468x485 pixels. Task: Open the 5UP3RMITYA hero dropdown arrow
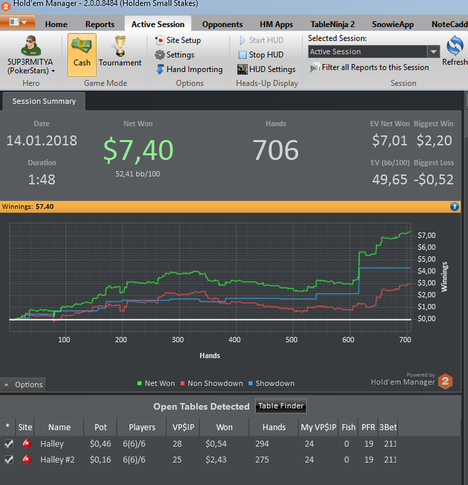[x=53, y=71]
